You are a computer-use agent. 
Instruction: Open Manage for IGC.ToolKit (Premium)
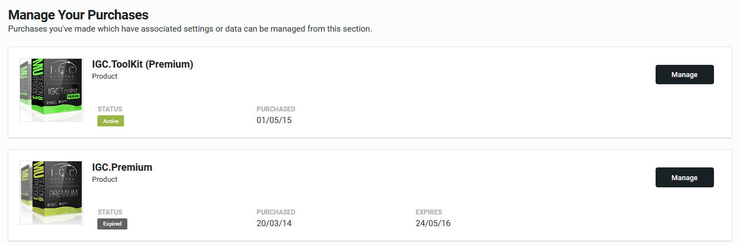point(685,75)
